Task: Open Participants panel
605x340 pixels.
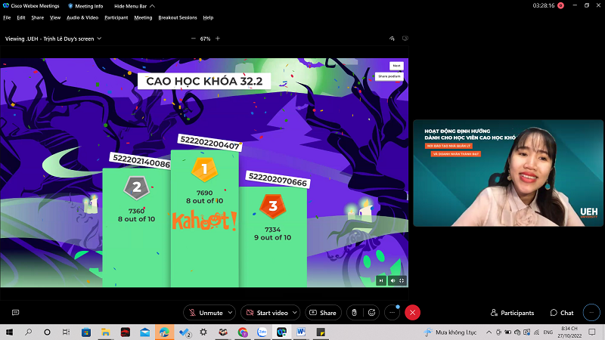Action: (x=512, y=313)
